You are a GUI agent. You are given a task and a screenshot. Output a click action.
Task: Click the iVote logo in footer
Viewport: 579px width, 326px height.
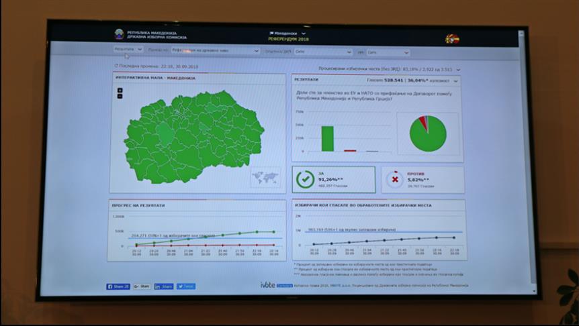[x=267, y=285]
